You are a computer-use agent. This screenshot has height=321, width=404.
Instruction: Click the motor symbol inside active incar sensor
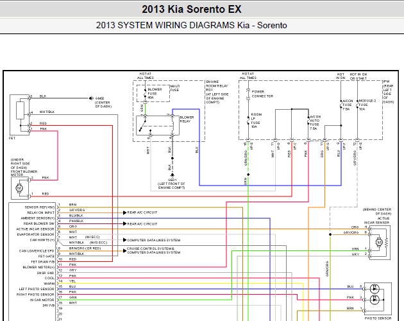[x=378, y=243]
